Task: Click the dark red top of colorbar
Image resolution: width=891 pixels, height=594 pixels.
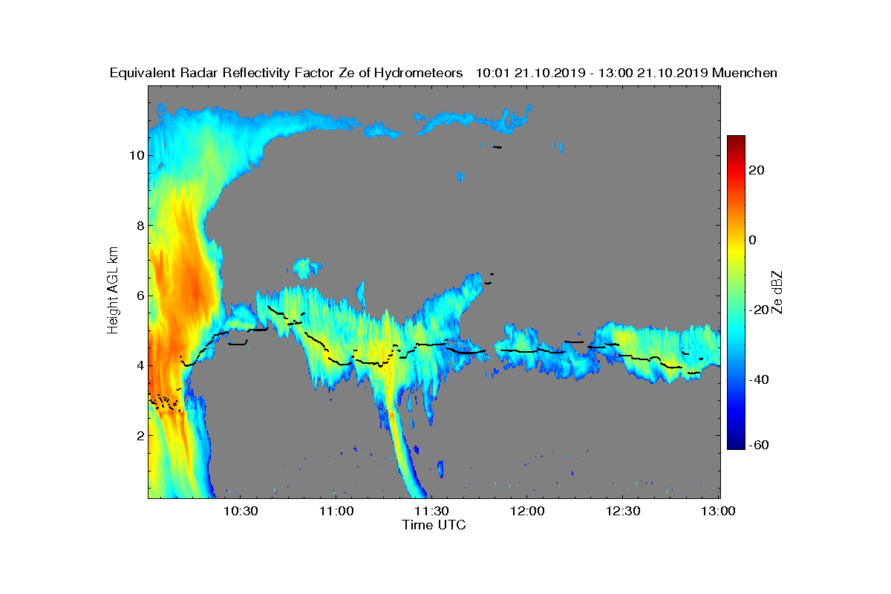Action: pos(736,139)
